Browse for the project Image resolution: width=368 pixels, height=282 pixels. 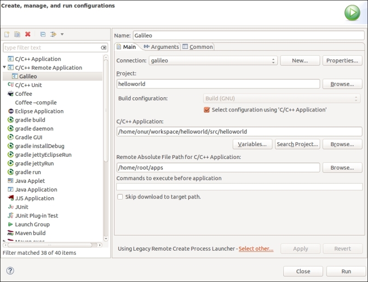pyautogui.click(x=342, y=84)
